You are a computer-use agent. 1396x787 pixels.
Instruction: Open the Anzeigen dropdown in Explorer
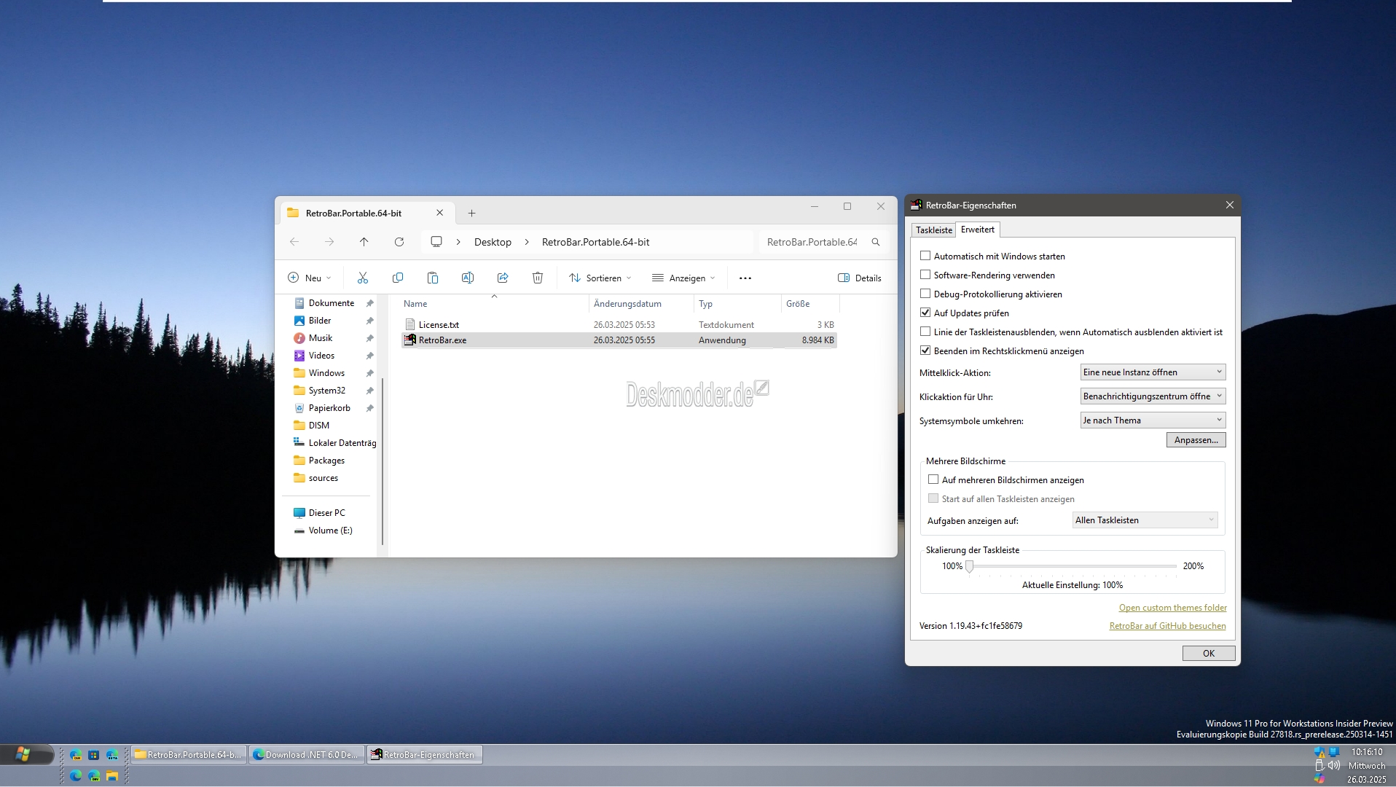click(683, 278)
